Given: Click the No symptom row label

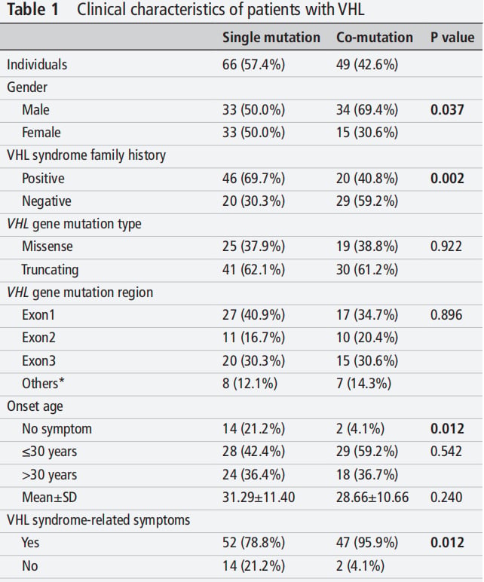Looking at the screenshot, I should 57,430.
